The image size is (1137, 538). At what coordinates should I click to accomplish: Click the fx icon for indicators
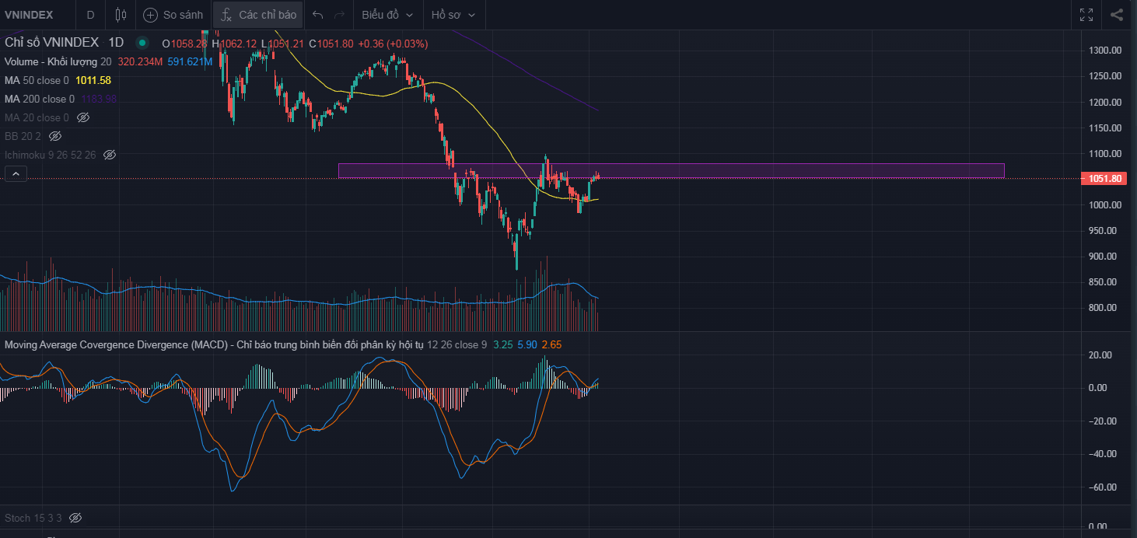tap(226, 15)
